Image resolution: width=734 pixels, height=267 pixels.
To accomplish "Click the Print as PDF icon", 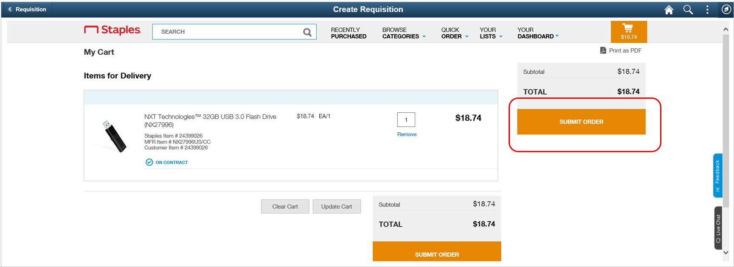I will [603, 50].
